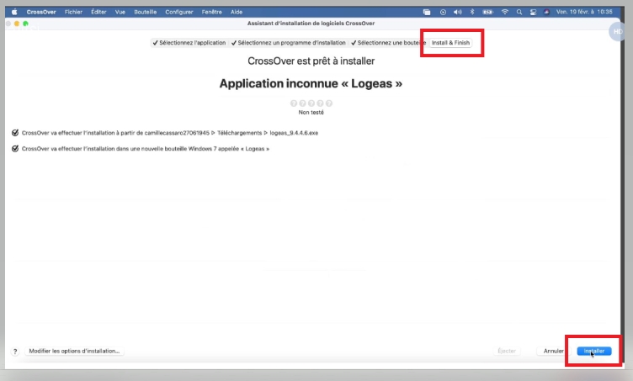
Task: Open the Configurer menu
Action: point(179,12)
